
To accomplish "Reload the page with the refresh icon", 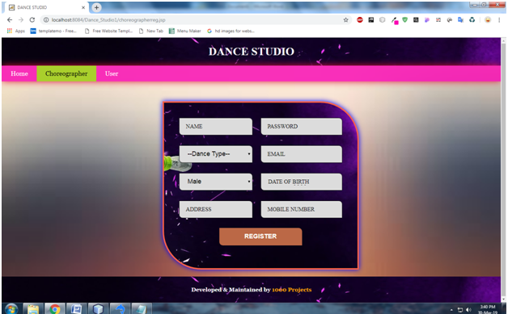I will pos(32,19).
